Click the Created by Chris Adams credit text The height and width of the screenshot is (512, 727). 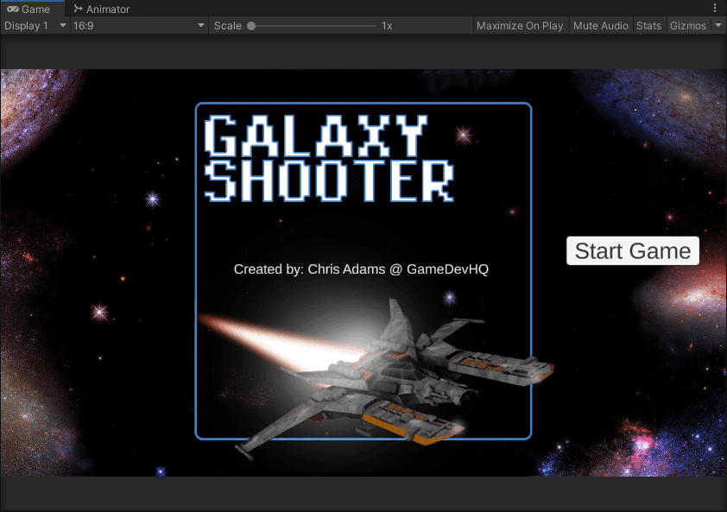[363, 269]
